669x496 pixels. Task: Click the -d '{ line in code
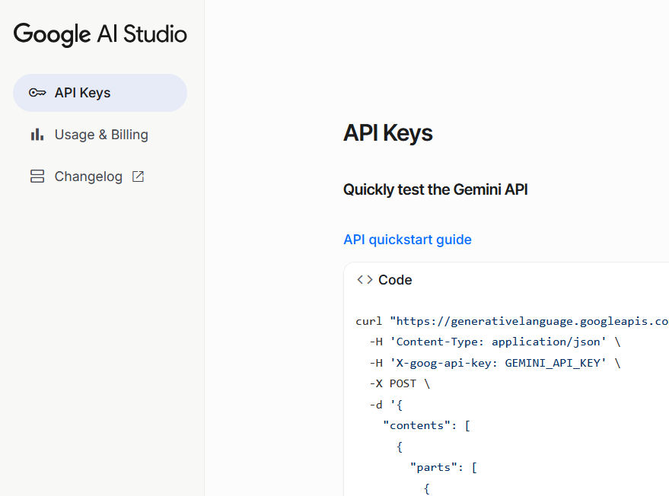coord(386,405)
